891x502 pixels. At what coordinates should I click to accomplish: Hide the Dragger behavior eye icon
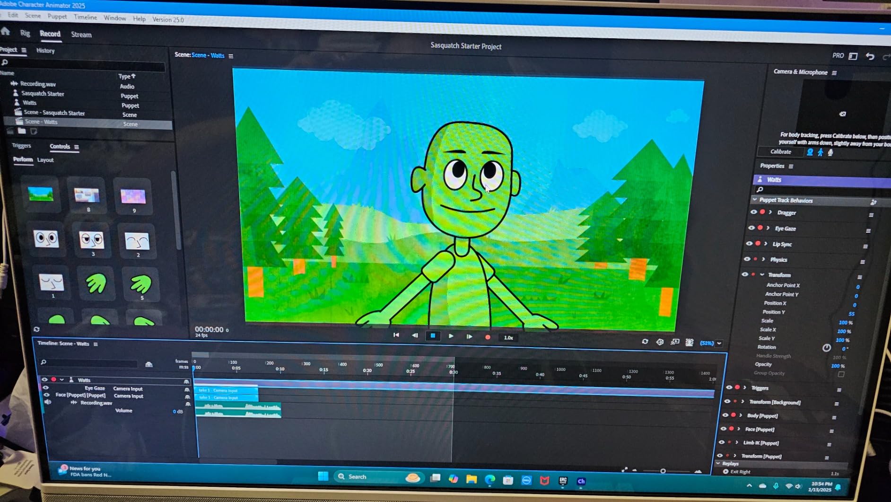coord(753,212)
